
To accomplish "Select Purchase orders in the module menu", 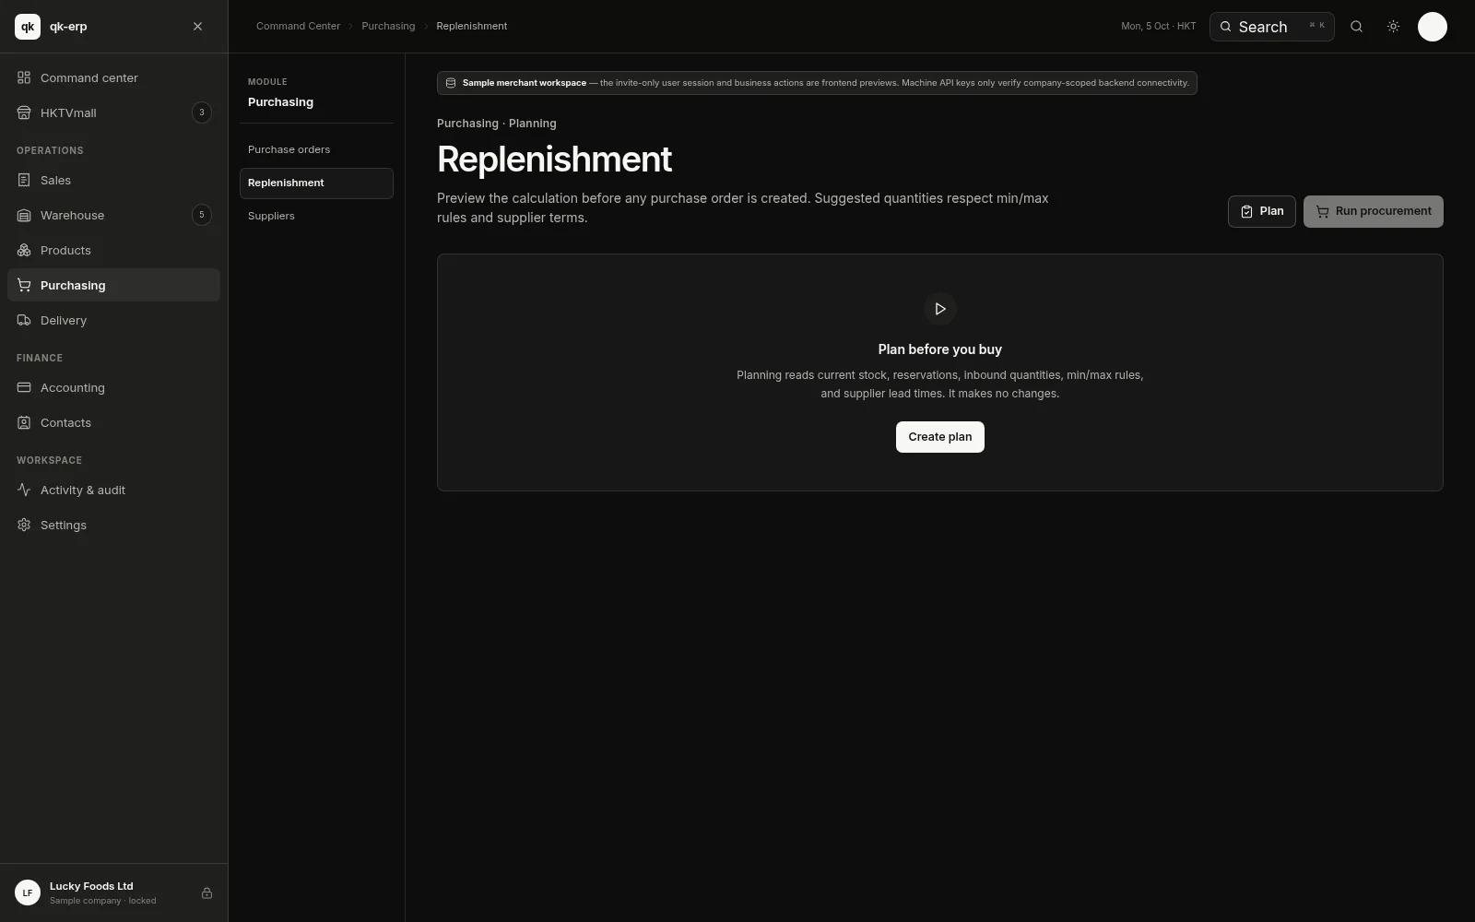I will [316, 149].
